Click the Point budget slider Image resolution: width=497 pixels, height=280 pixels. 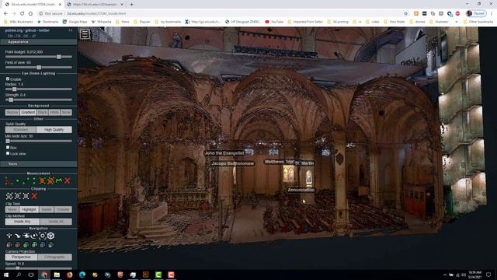[38, 57]
